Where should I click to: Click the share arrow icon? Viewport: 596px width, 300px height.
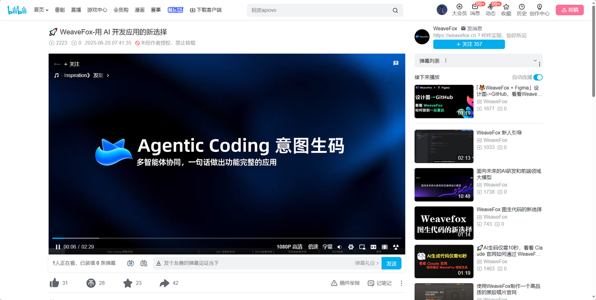pos(164,283)
